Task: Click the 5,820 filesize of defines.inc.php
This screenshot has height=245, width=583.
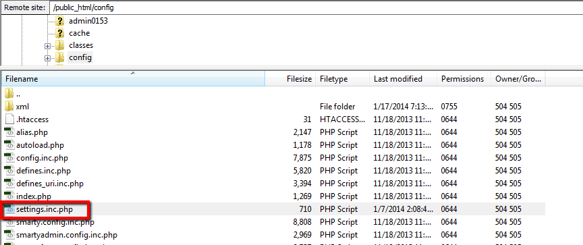Action: (x=302, y=171)
